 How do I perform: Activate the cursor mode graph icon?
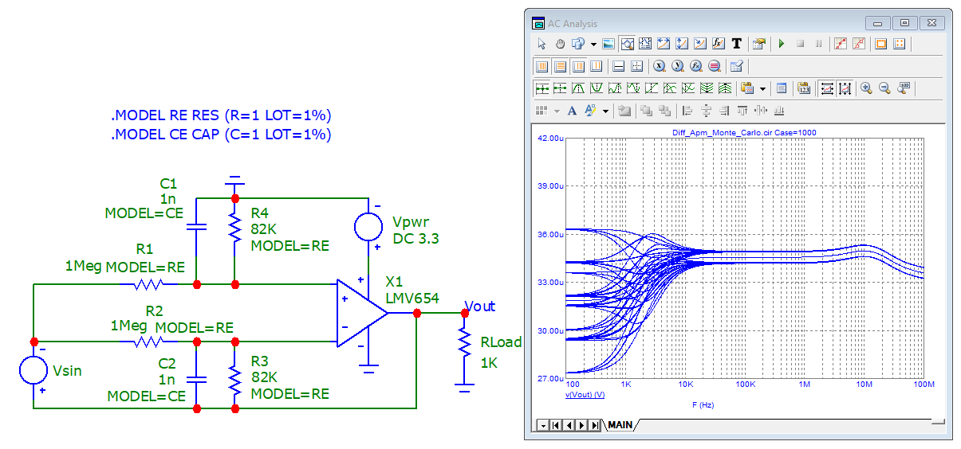point(645,44)
